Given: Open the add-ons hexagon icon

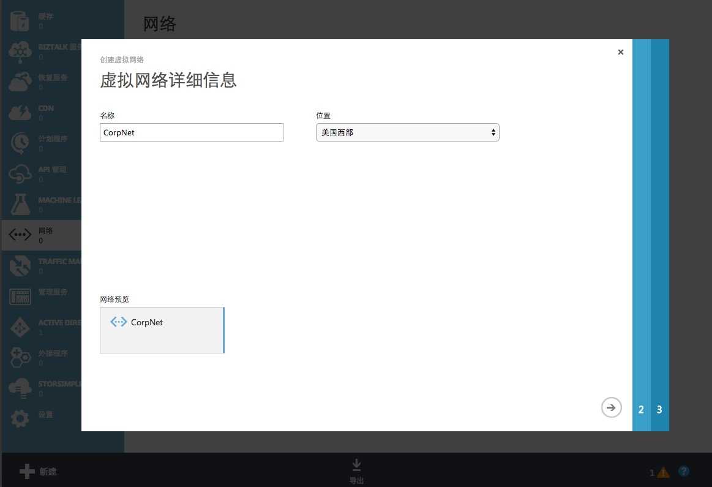Looking at the screenshot, I should tap(20, 358).
